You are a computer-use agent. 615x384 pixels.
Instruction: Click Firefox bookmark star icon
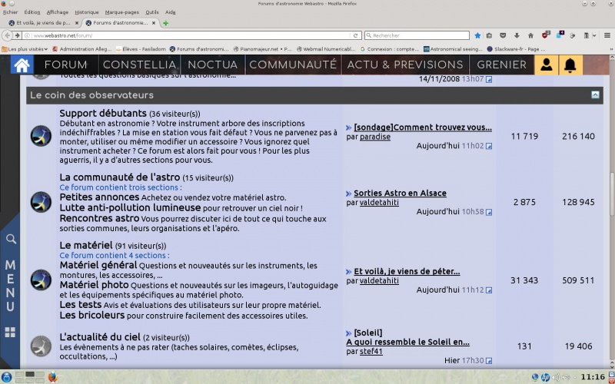(477, 35)
